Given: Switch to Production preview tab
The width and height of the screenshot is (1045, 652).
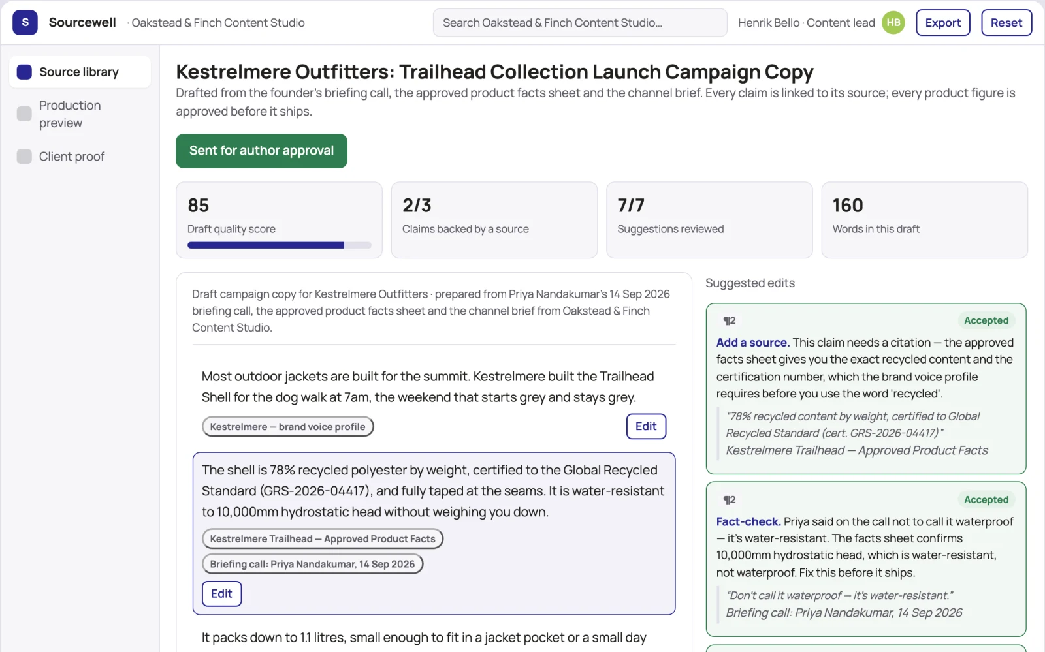Looking at the screenshot, I should [x=80, y=114].
